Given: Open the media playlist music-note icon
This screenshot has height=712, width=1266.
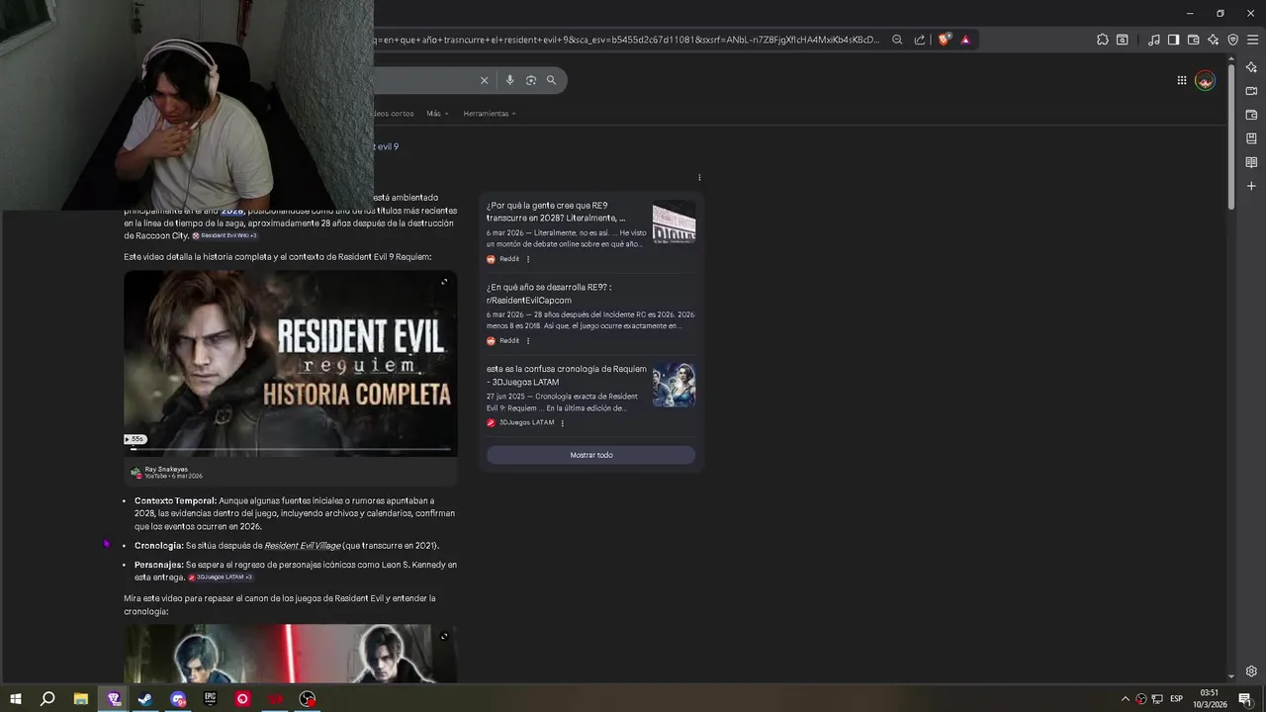Looking at the screenshot, I should 1154,40.
